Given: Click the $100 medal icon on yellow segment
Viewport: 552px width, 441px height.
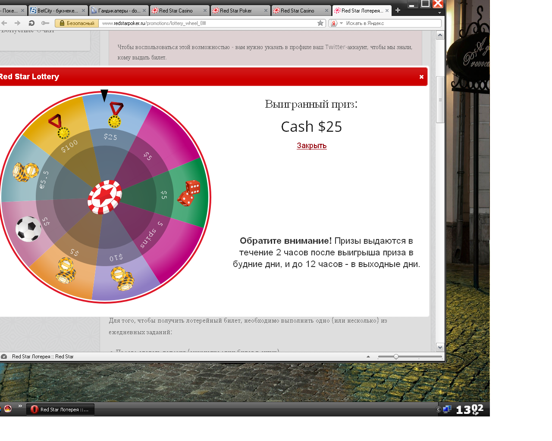Looking at the screenshot, I should pyautogui.click(x=60, y=127).
